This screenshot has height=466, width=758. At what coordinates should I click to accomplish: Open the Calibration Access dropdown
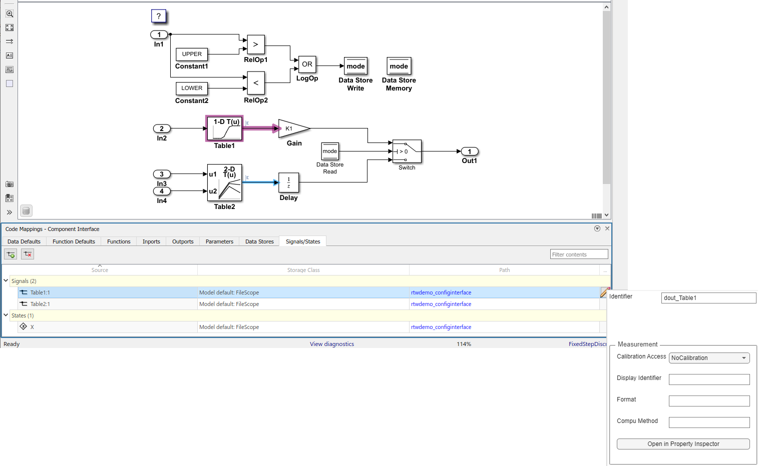pos(709,358)
